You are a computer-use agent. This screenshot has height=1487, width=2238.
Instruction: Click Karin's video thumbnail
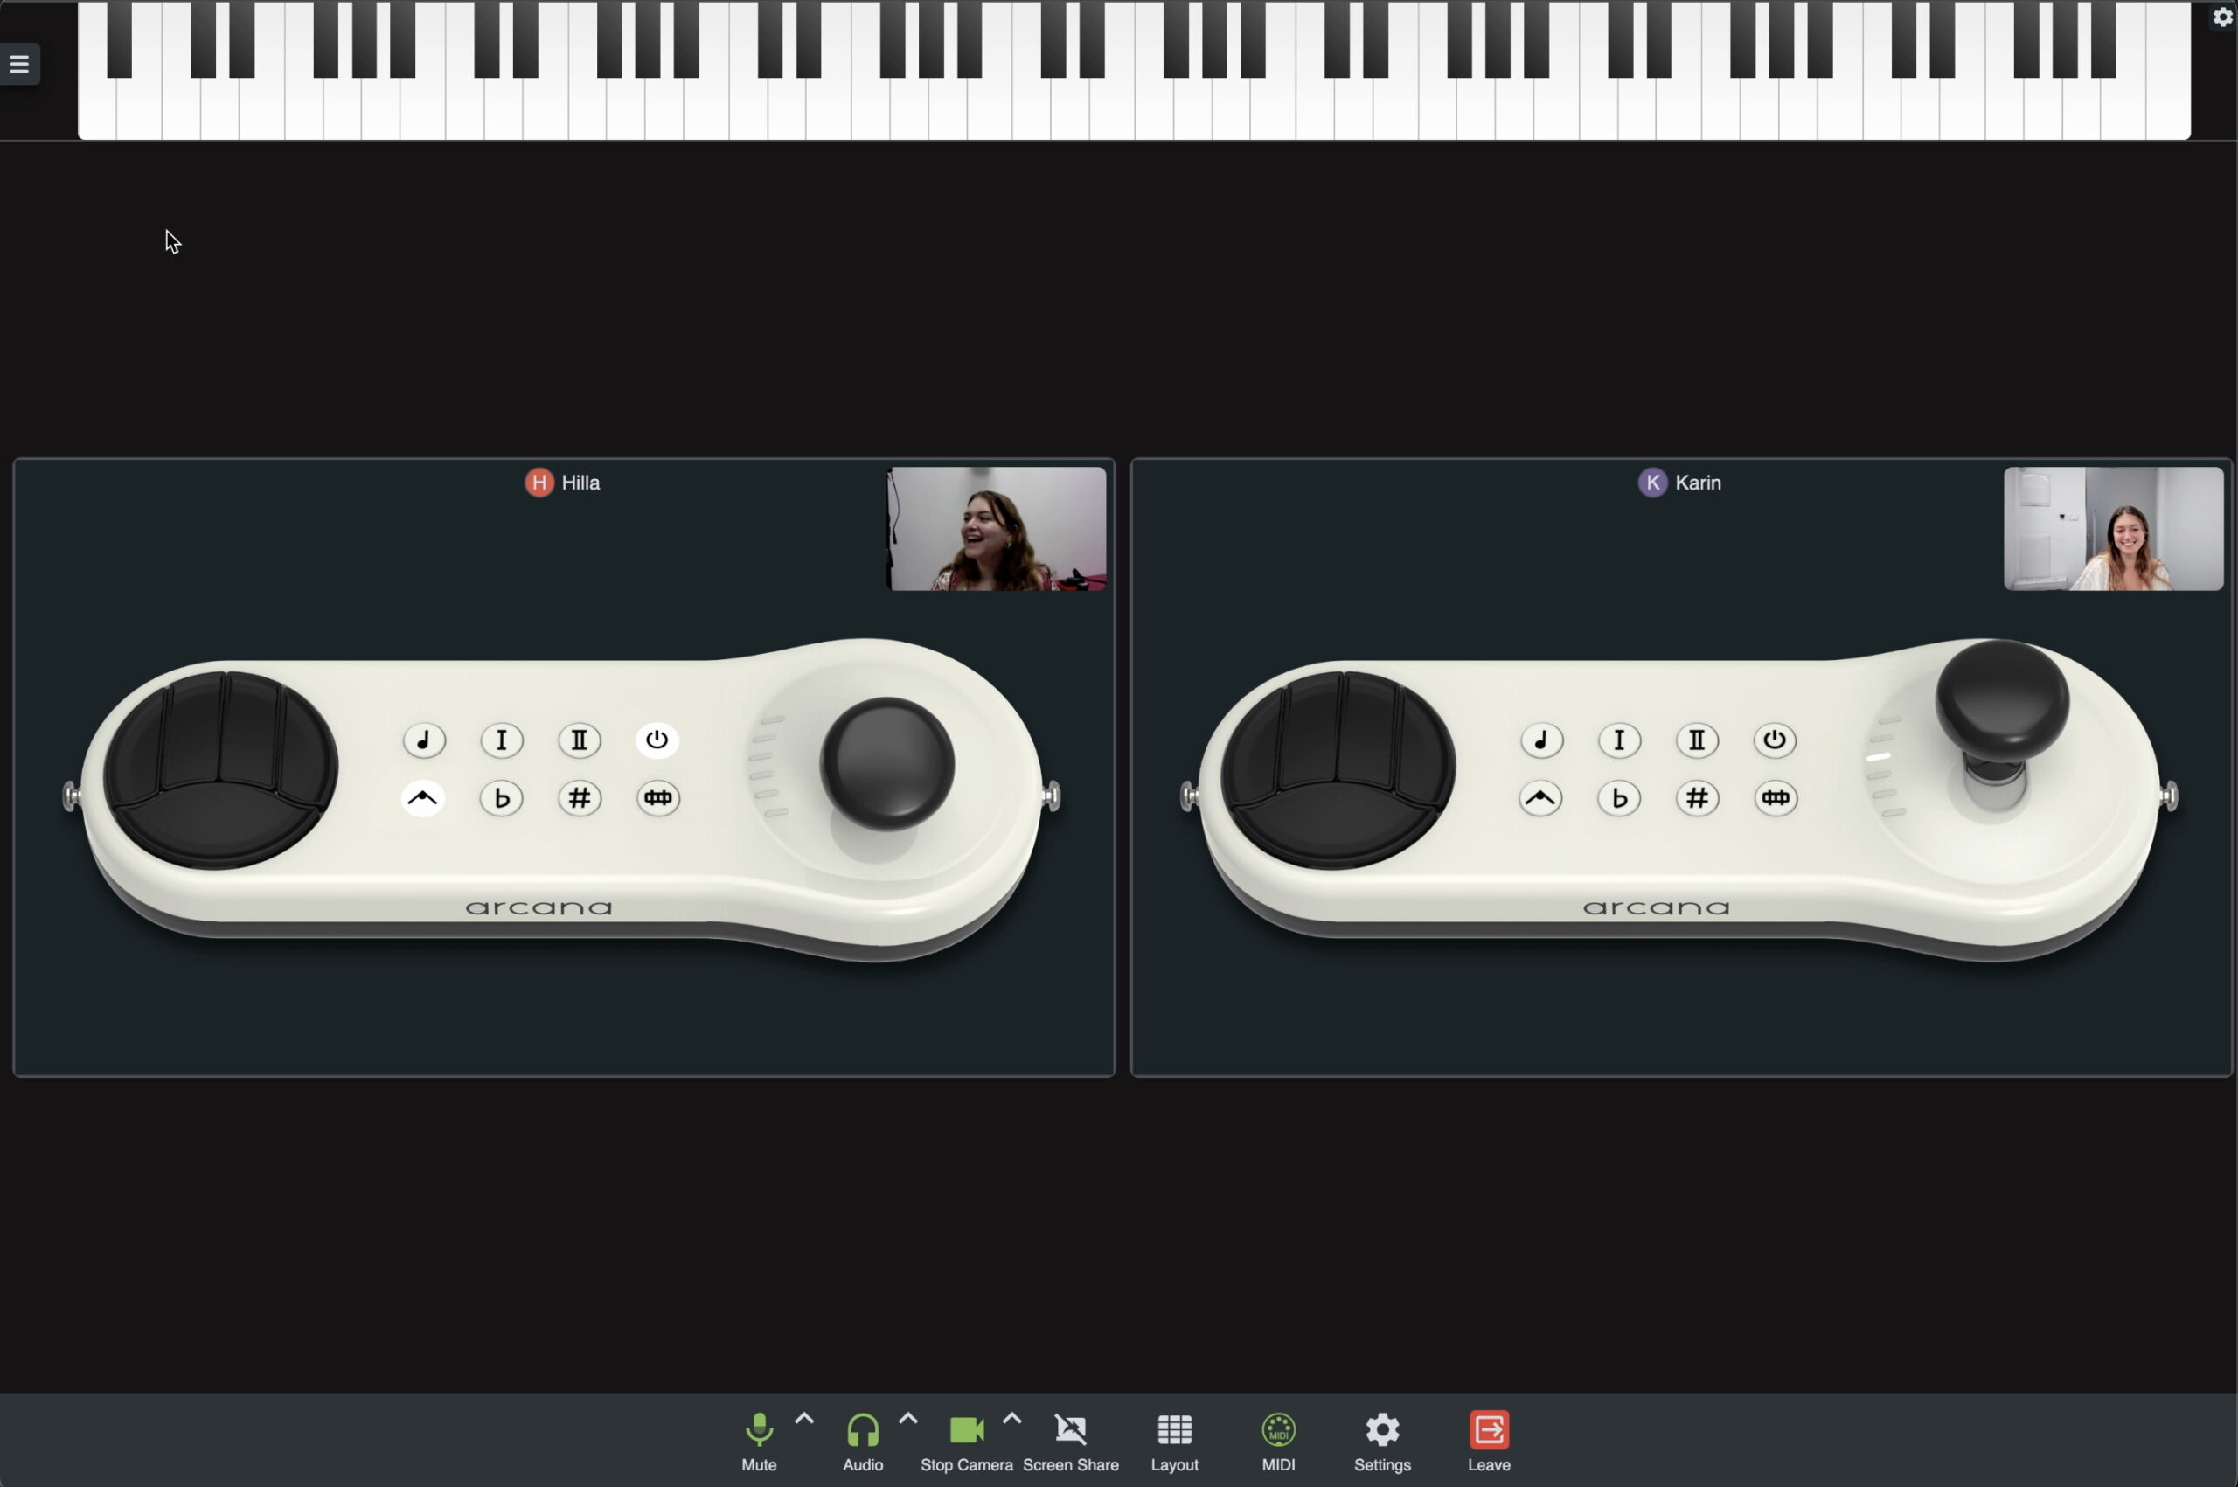2113,528
